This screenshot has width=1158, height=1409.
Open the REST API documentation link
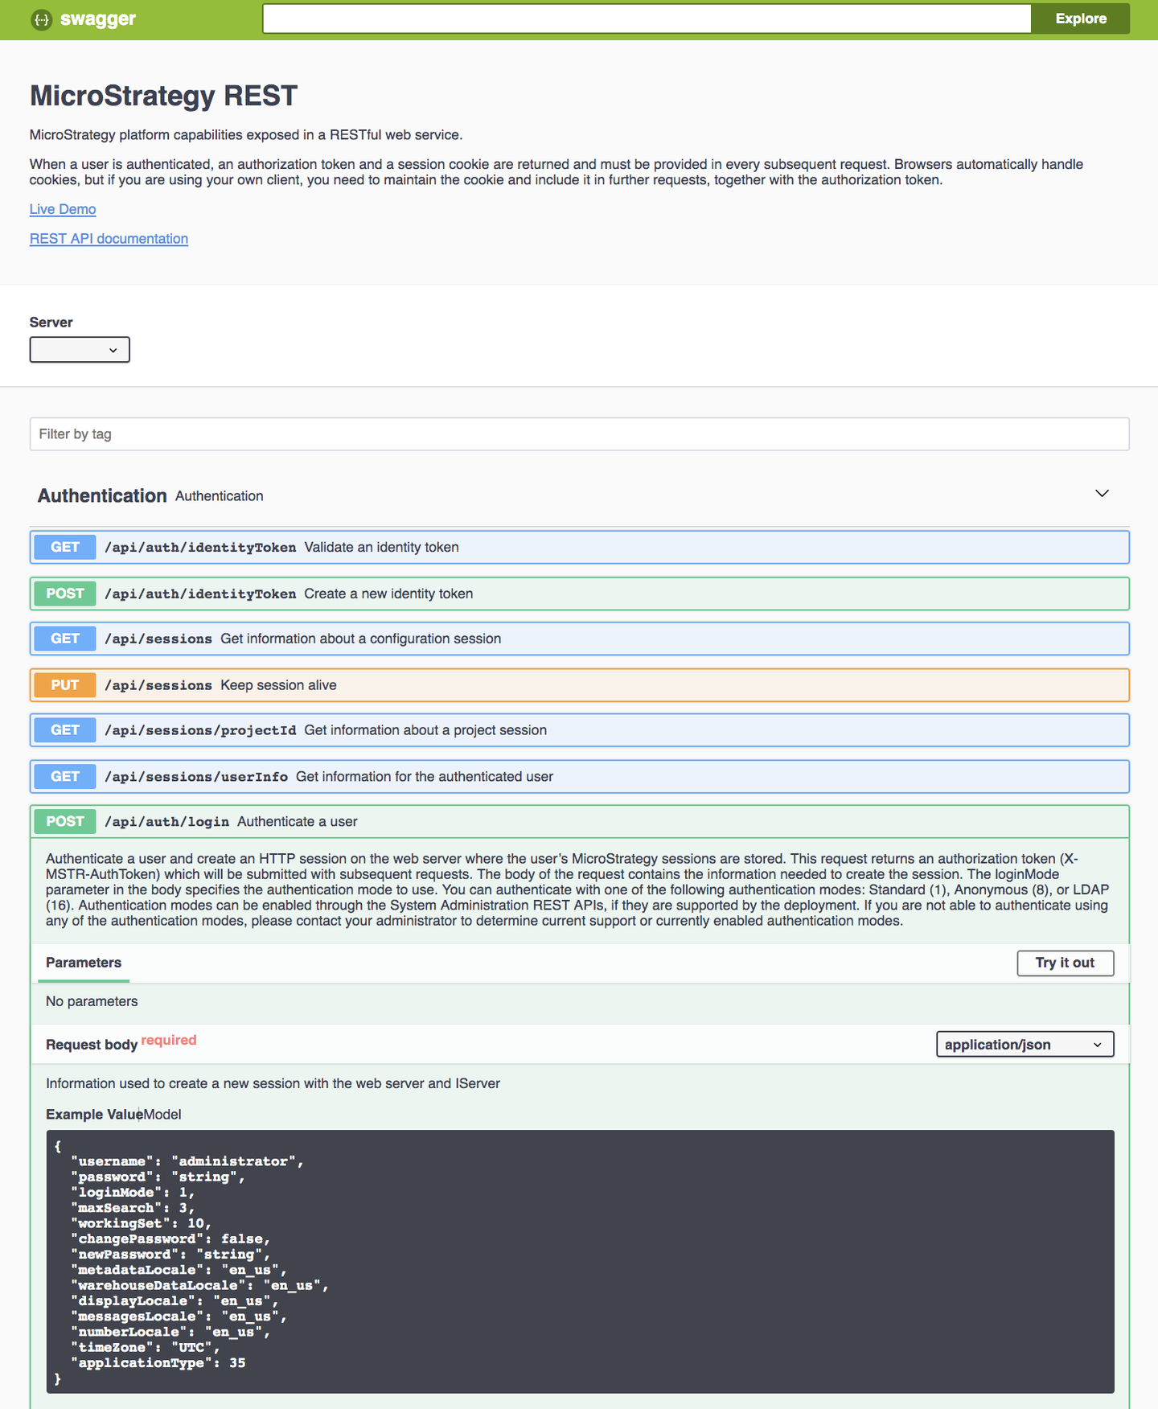(109, 239)
